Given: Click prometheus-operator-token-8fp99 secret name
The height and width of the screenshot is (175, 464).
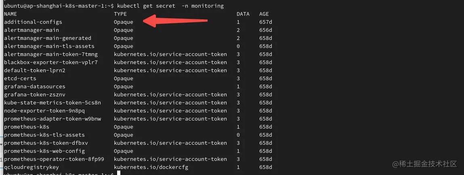Looking at the screenshot, I should (54, 159).
